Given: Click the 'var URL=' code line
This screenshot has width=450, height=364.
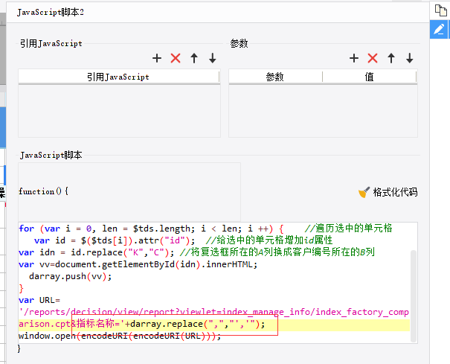Looking at the screenshot, I should pyautogui.click(x=39, y=300).
